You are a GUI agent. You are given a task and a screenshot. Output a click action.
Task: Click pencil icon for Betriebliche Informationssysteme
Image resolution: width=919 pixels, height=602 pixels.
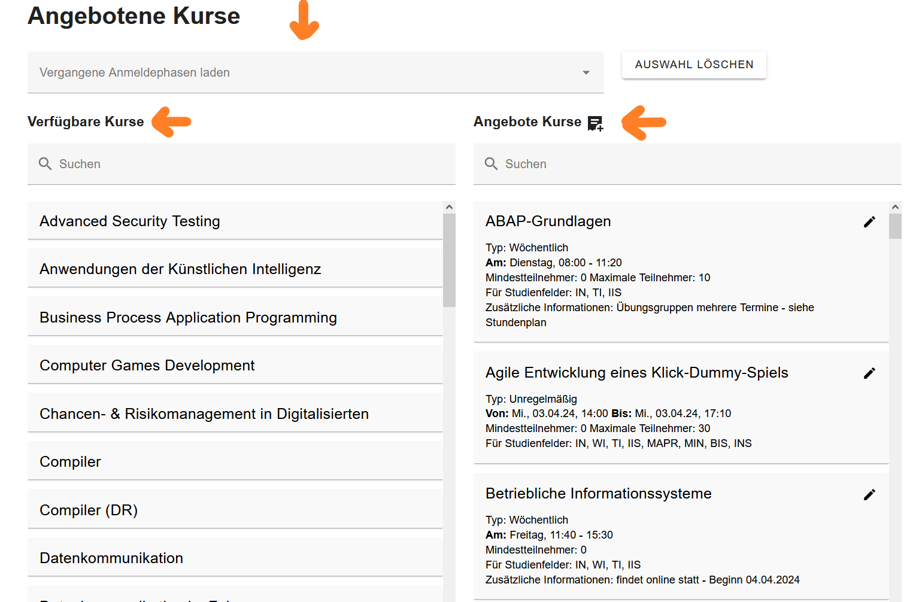[869, 494]
